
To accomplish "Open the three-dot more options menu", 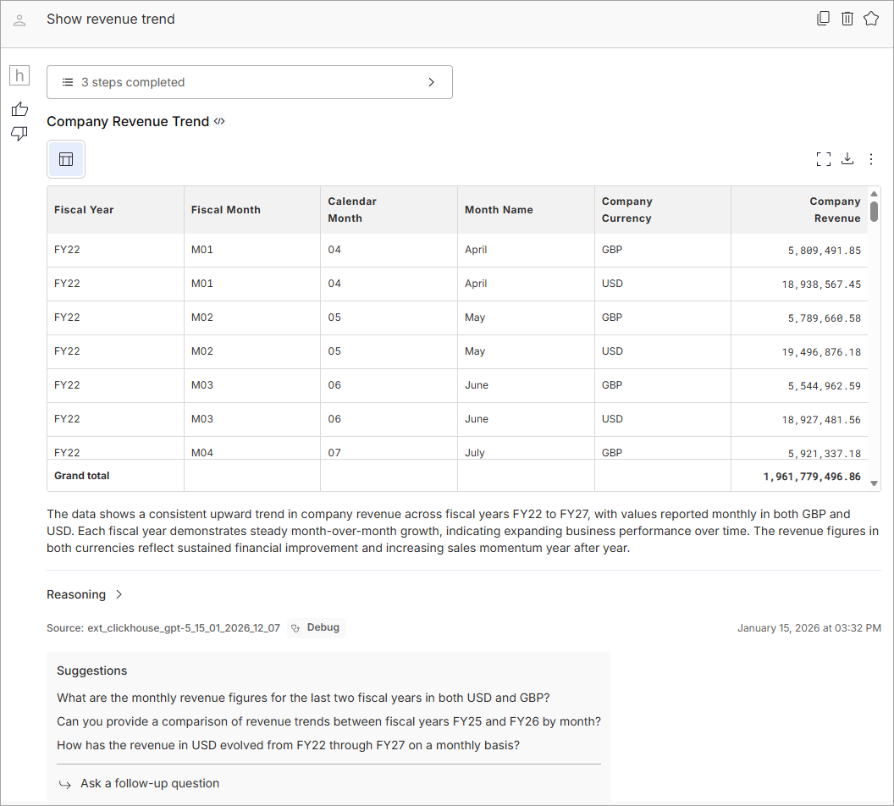I will [871, 159].
